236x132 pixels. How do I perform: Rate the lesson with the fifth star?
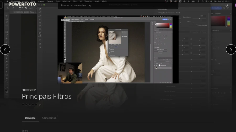point(36,104)
